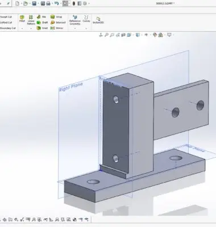Click the Fillet tool icon
This screenshot has height=227, width=216.
point(22,19)
